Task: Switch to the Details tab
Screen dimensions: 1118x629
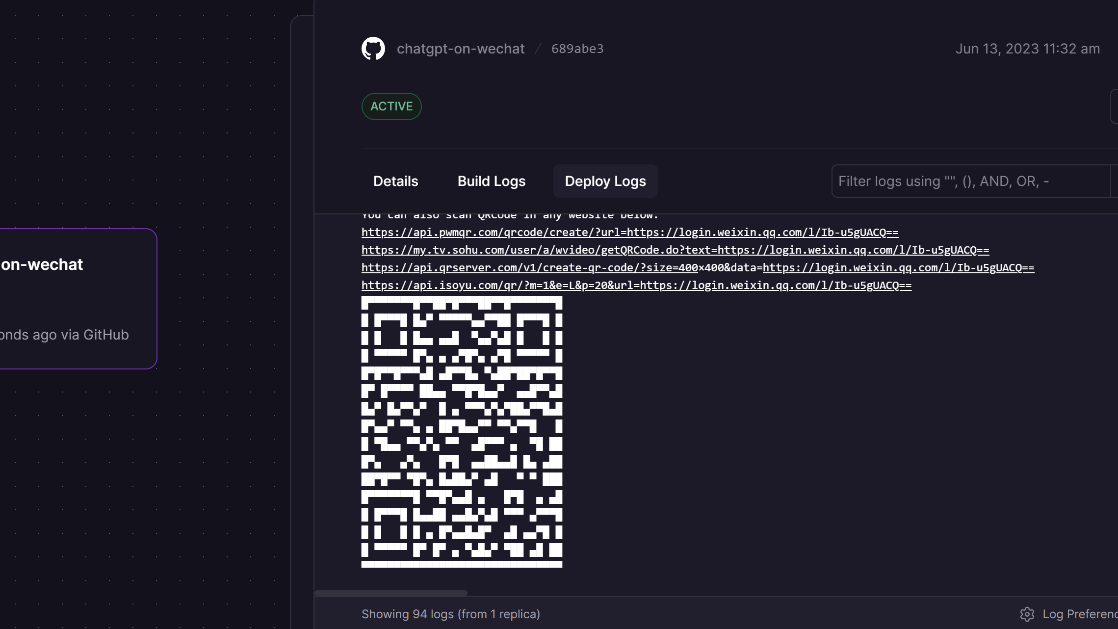Action: point(395,181)
